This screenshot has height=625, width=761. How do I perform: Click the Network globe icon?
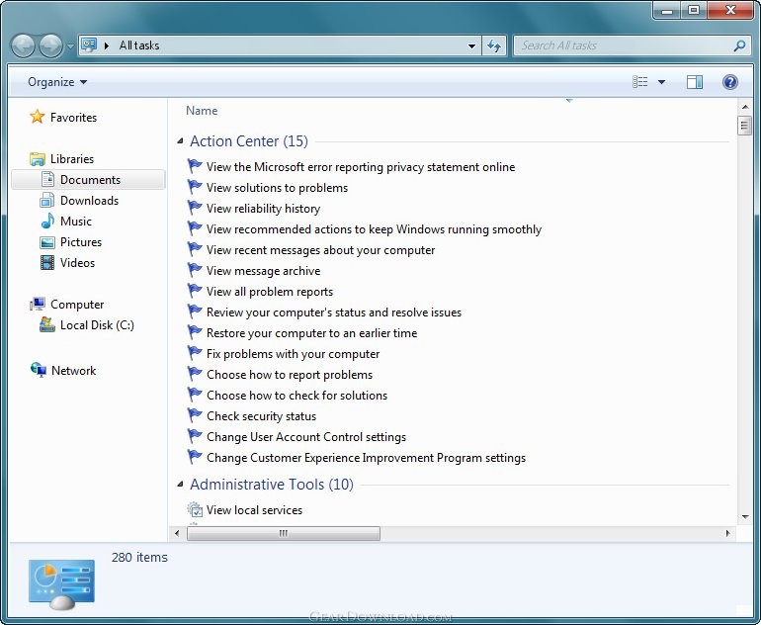tap(39, 370)
